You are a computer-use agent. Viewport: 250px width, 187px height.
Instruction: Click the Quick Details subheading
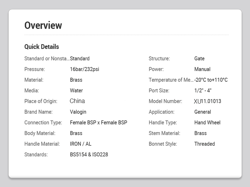[42, 47]
